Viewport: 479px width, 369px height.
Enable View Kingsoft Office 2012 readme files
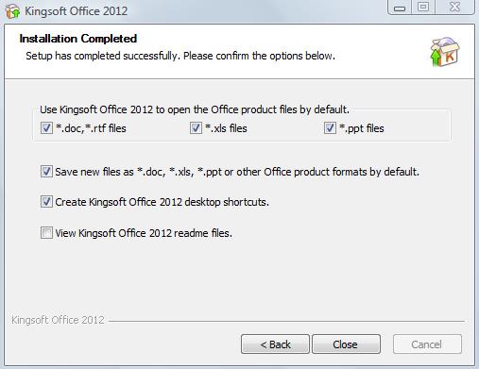[46, 233]
